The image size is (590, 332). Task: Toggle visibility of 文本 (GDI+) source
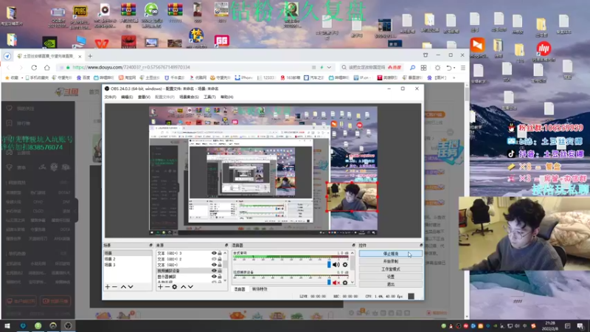[214, 265]
